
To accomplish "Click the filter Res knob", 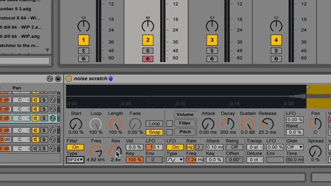I will (115, 151).
